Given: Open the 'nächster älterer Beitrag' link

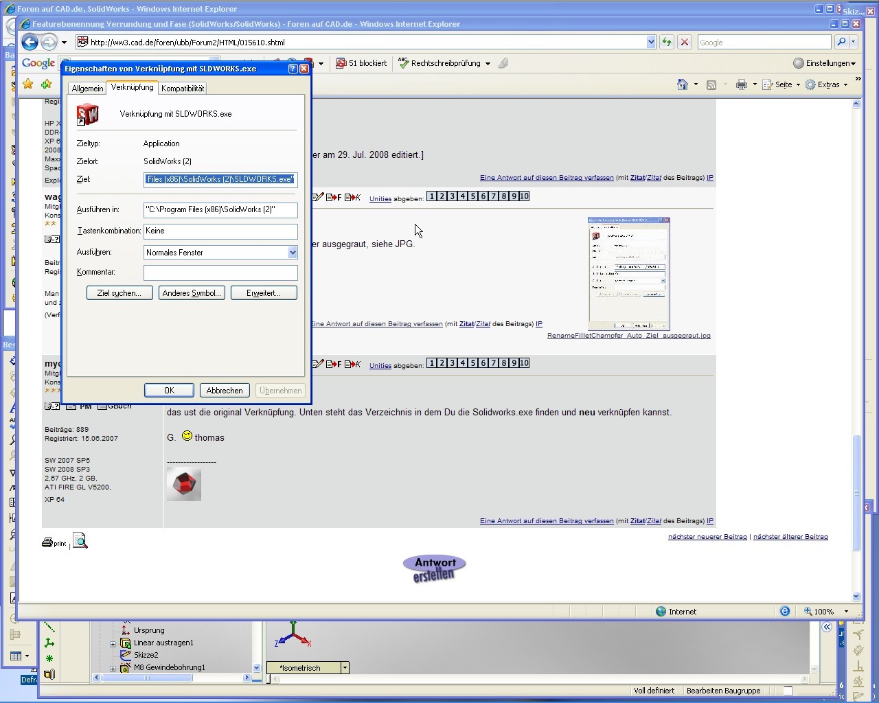Looking at the screenshot, I should (790, 537).
